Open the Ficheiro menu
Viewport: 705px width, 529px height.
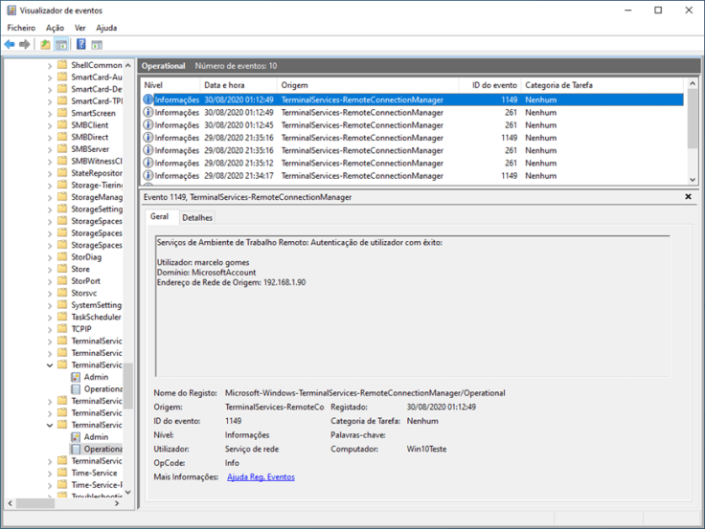pyautogui.click(x=21, y=28)
